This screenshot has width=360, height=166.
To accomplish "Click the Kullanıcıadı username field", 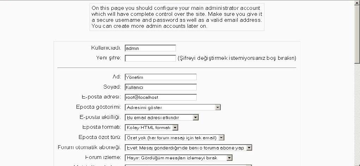I will 151,48.
